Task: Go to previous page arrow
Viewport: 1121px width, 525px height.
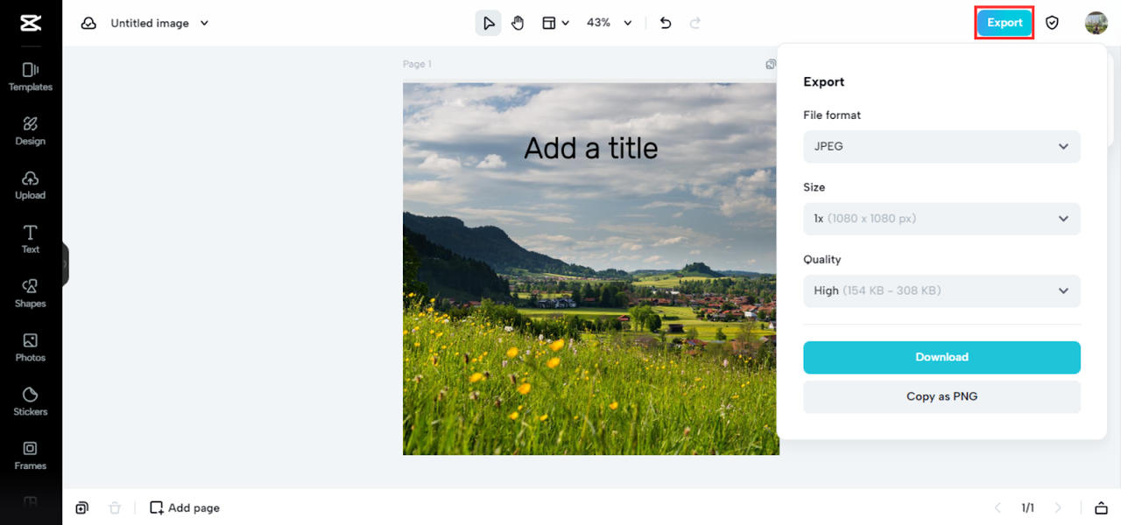Action: (x=998, y=507)
